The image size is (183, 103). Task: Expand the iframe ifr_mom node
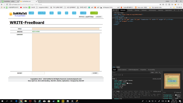115,20
